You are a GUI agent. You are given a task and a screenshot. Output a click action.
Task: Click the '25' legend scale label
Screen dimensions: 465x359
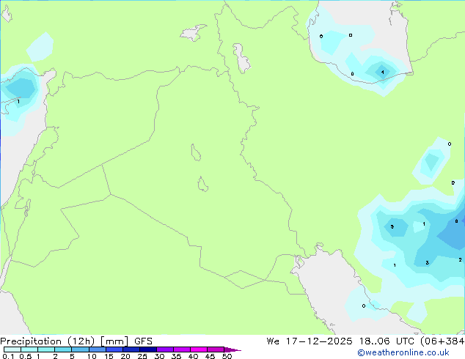tap(142, 356)
